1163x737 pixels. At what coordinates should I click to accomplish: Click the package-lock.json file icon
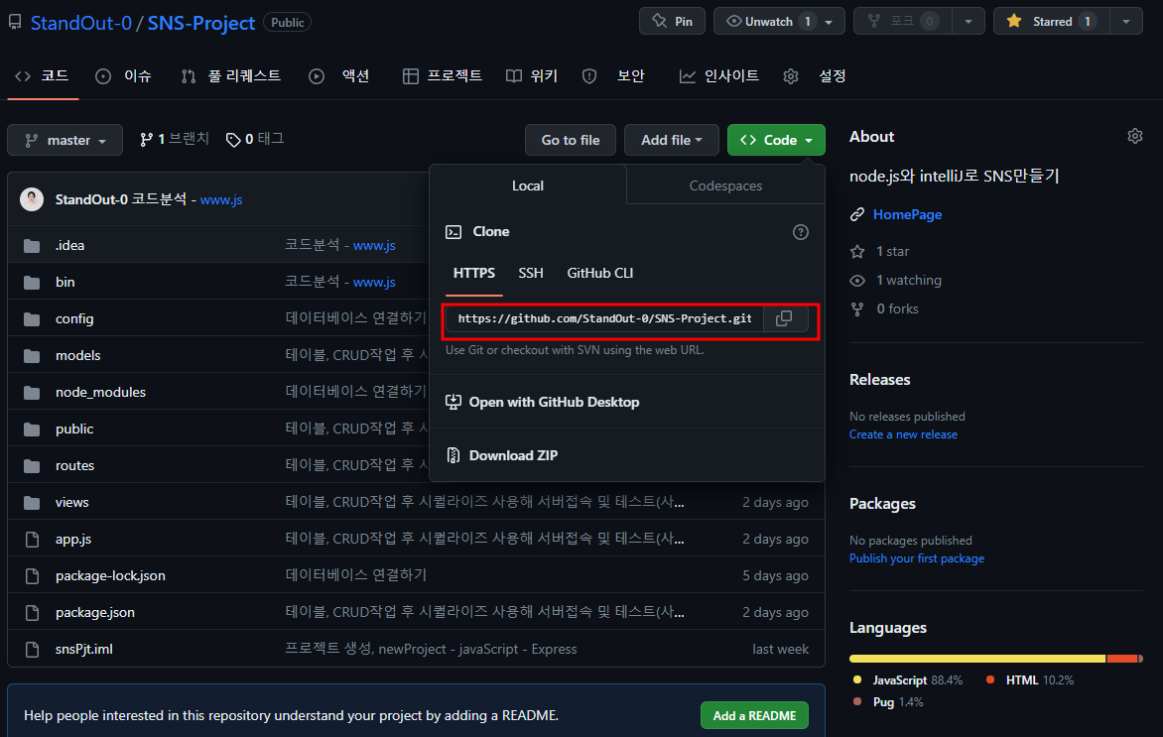coord(32,576)
